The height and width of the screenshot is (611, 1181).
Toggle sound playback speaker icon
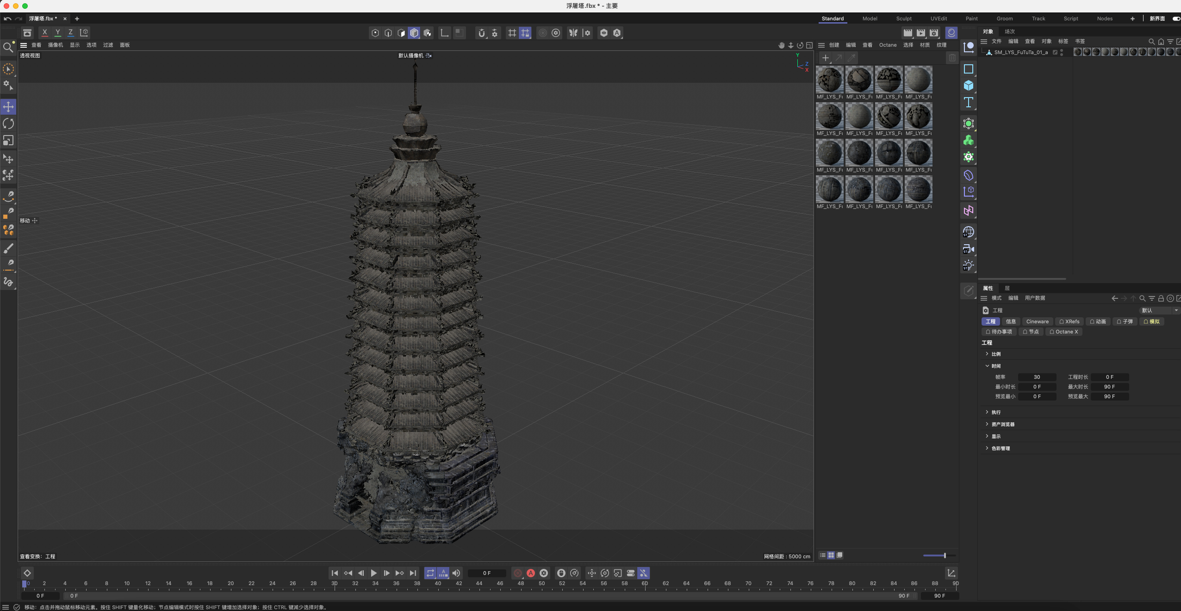tap(456, 573)
